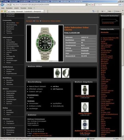The height and width of the screenshot is (140, 124).
Task: Click the Live Search magnifier icon
Action: [x=120, y=5]
